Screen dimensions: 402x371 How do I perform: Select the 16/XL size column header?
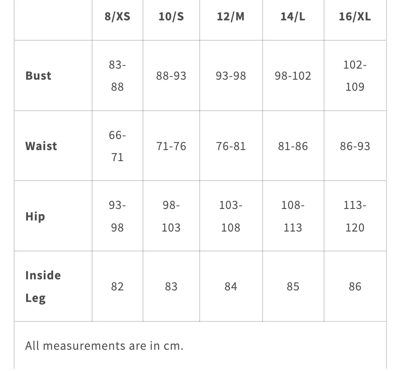tap(355, 17)
